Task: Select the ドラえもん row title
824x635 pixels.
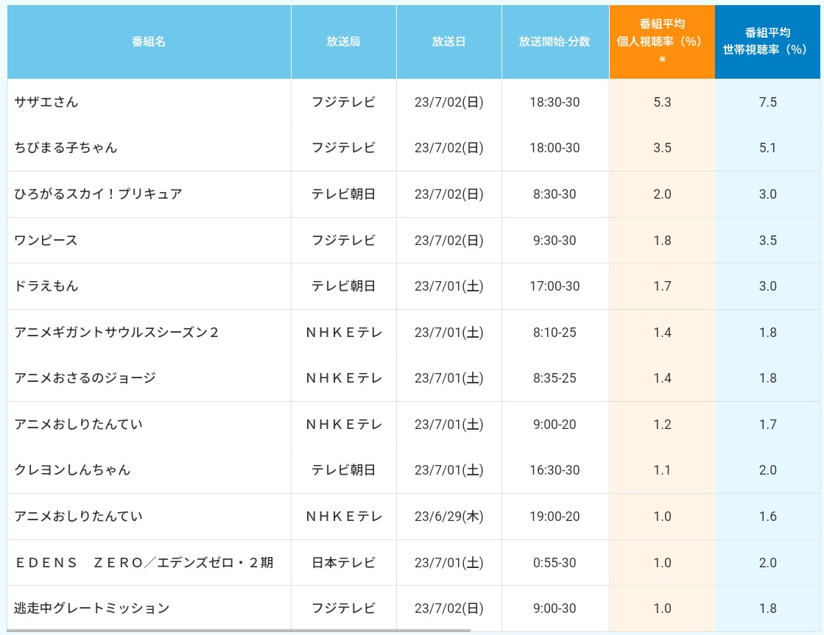Action: click(x=46, y=285)
